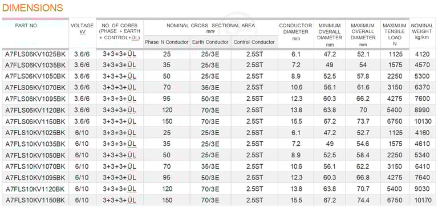Click the NOMINAL CROSS SECTIONAL AREA header
This screenshot has height=208, width=438.
[210, 28]
